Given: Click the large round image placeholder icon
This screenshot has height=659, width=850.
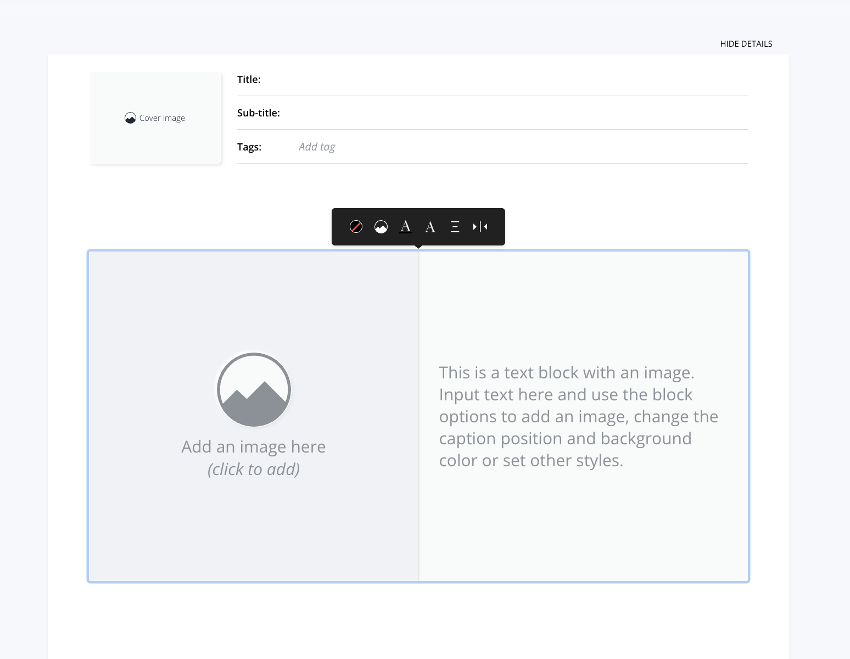Looking at the screenshot, I should (254, 390).
